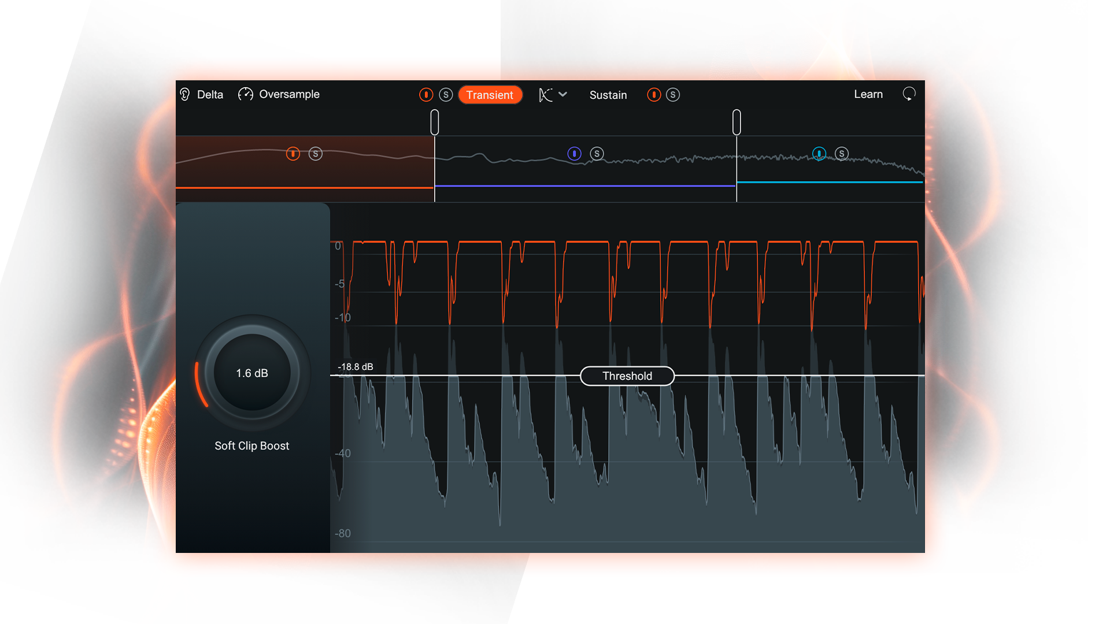Viewport: 1110px width, 624px height.
Task: Click the envelope shape curve icon
Action: [x=546, y=95]
